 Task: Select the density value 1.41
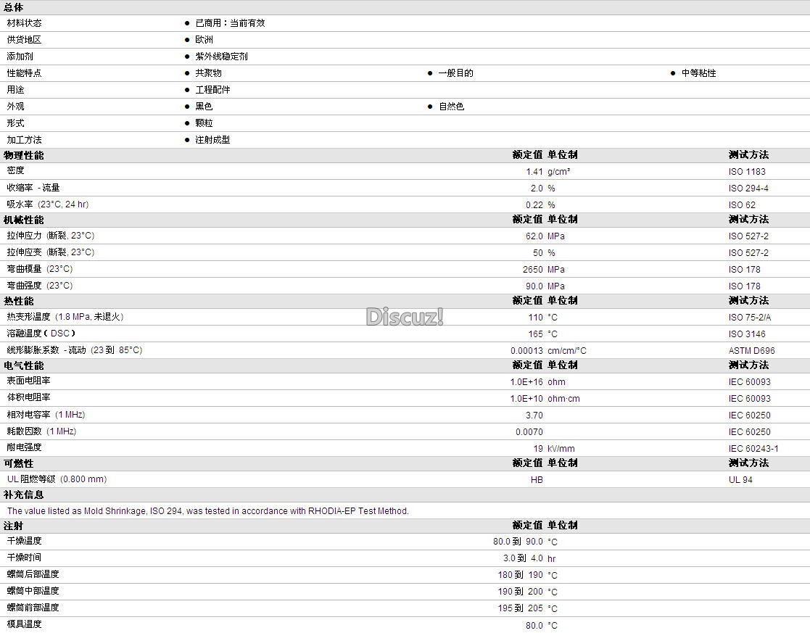point(534,172)
